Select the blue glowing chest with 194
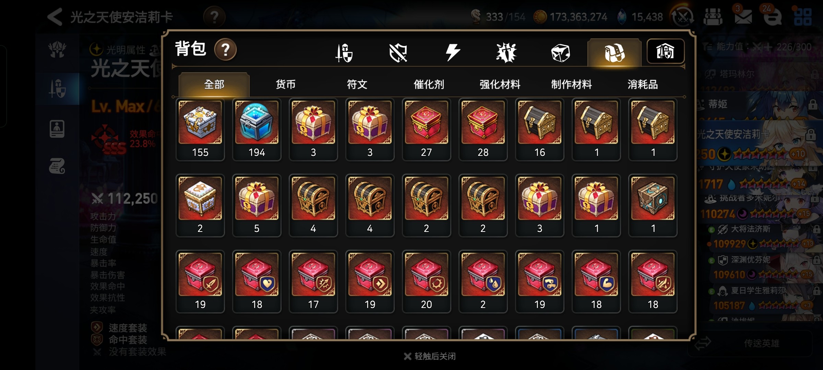This screenshot has height=370, width=823. coord(257,129)
